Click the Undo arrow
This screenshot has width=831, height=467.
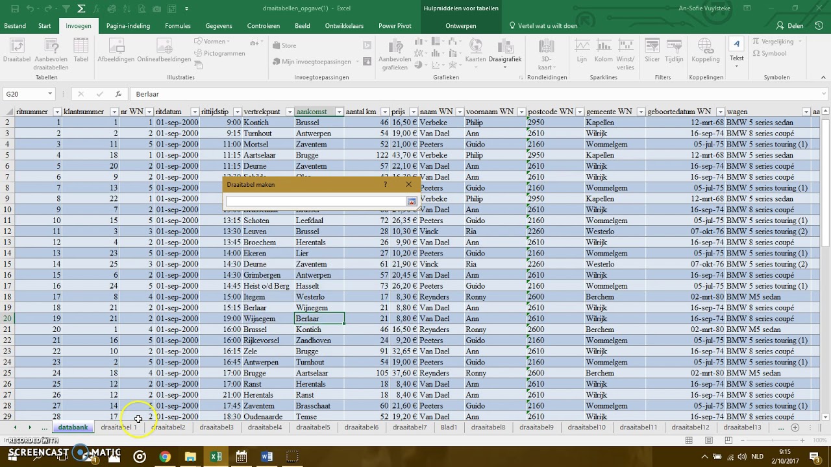point(31,8)
